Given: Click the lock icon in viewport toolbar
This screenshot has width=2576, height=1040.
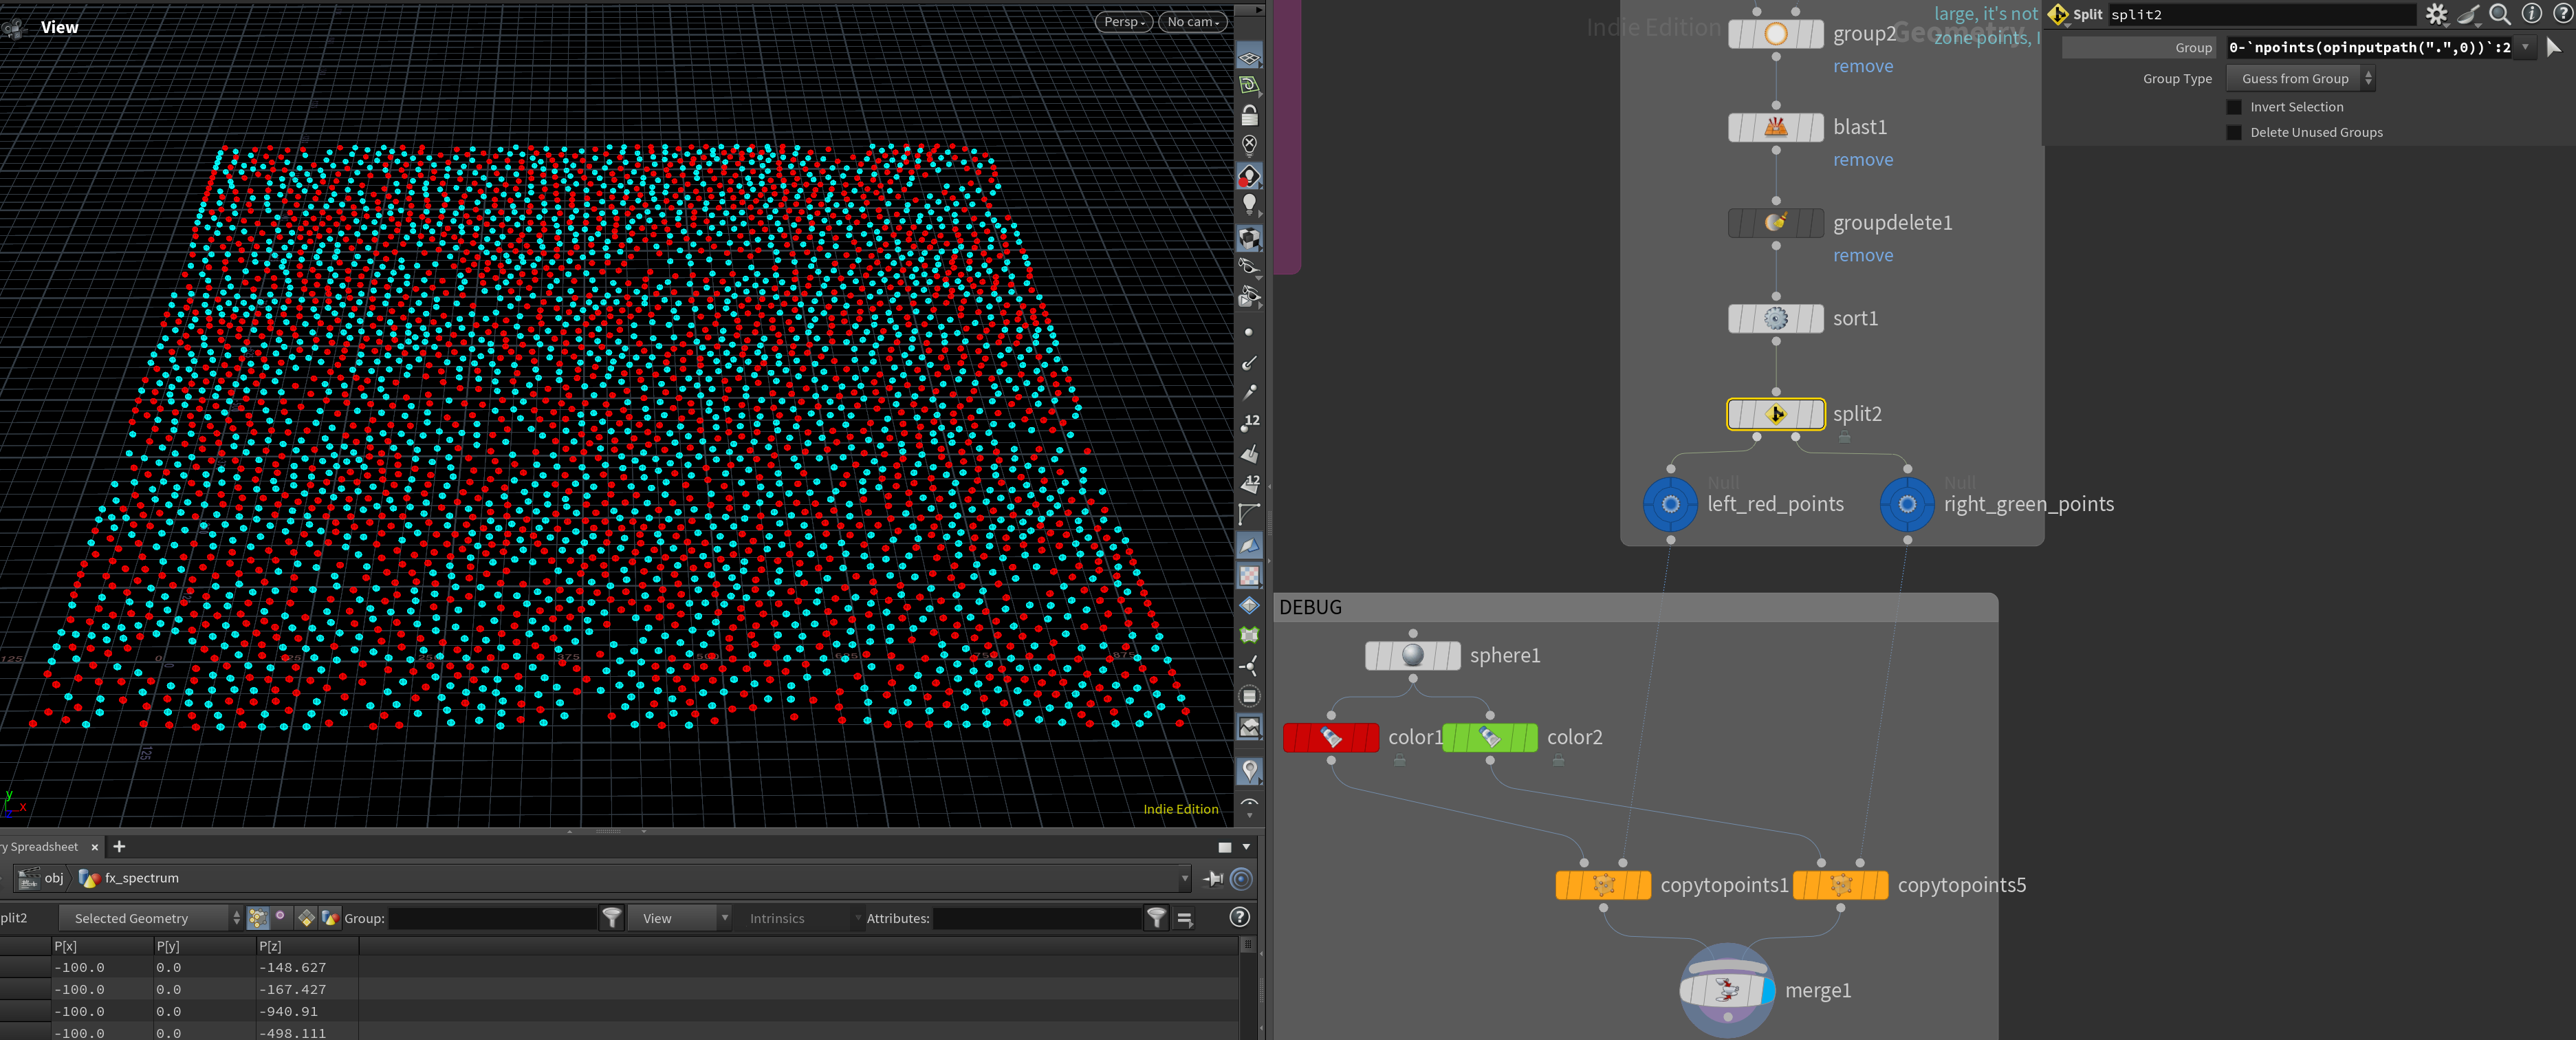Looking at the screenshot, I should [1249, 116].
